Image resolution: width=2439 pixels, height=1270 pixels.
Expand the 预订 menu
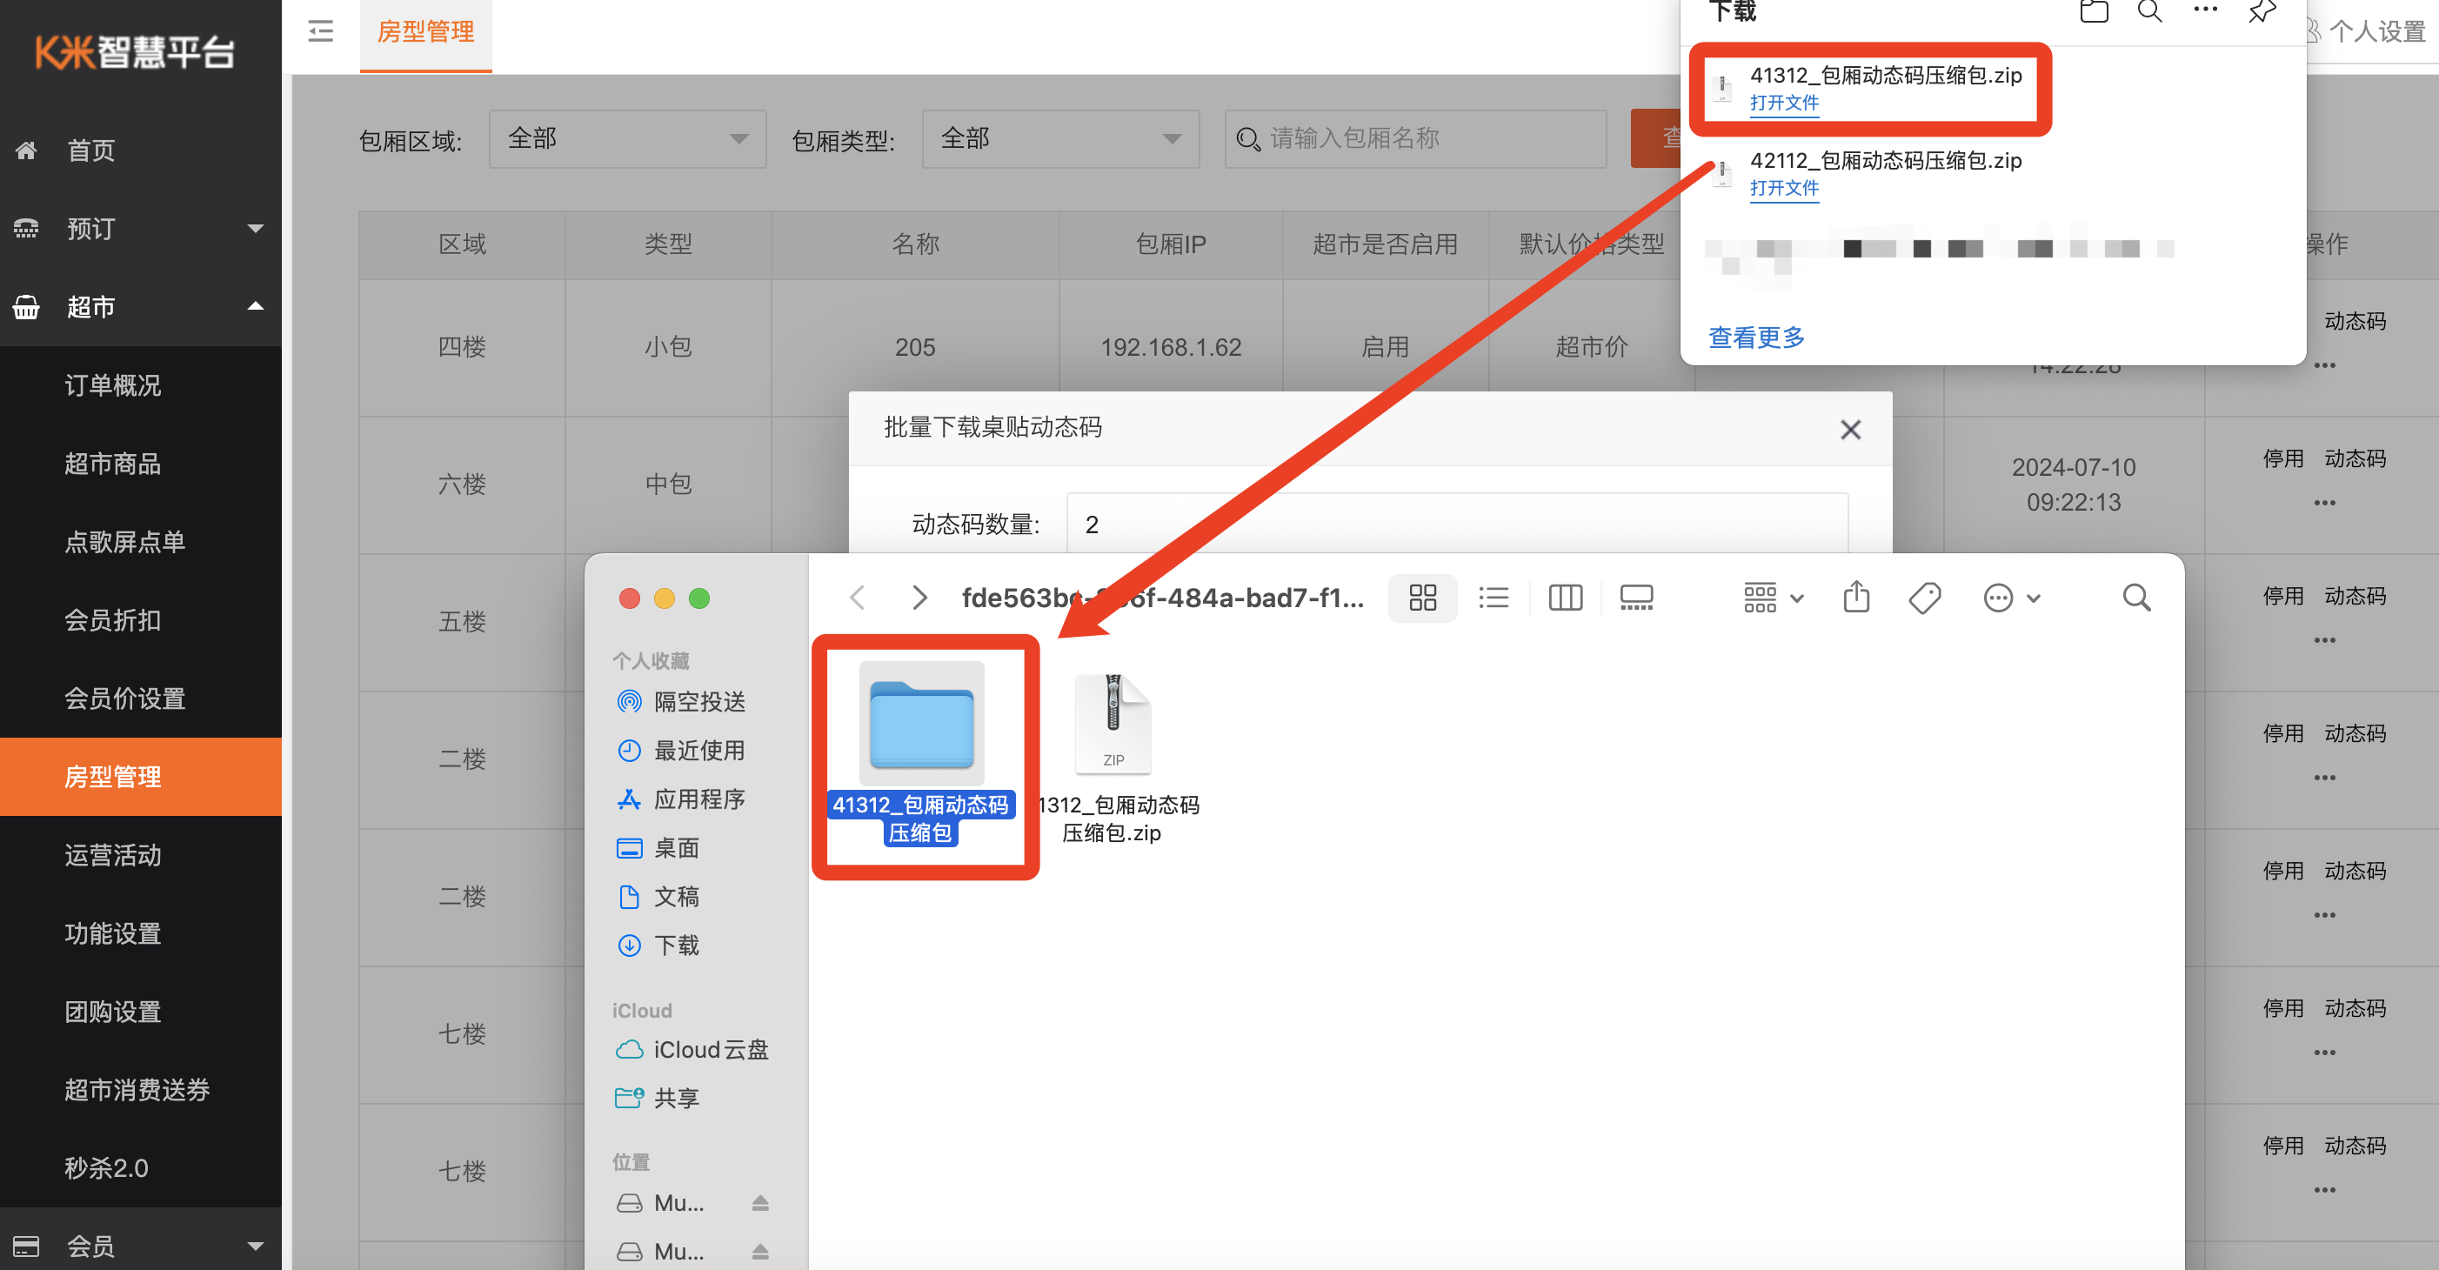coord(255,228)
